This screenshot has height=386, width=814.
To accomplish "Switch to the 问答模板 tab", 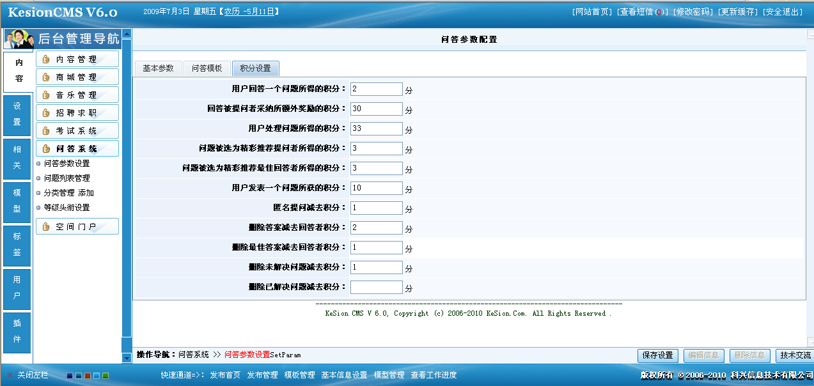I will [x=207, y=68].
